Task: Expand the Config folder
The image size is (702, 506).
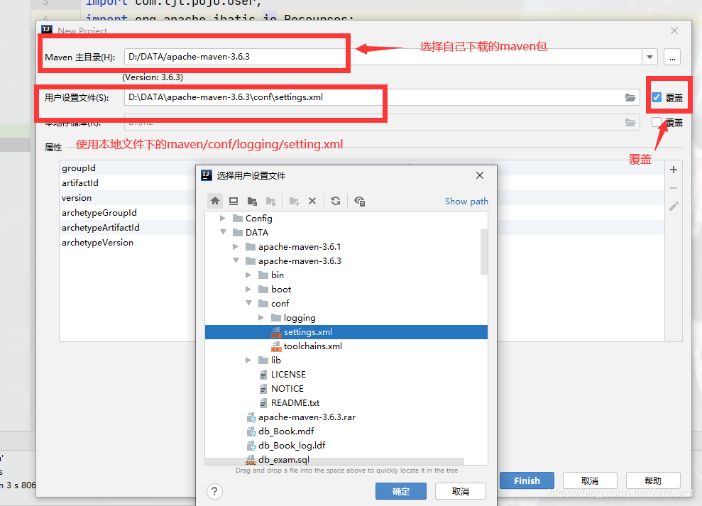Action: tap(222, 218)
